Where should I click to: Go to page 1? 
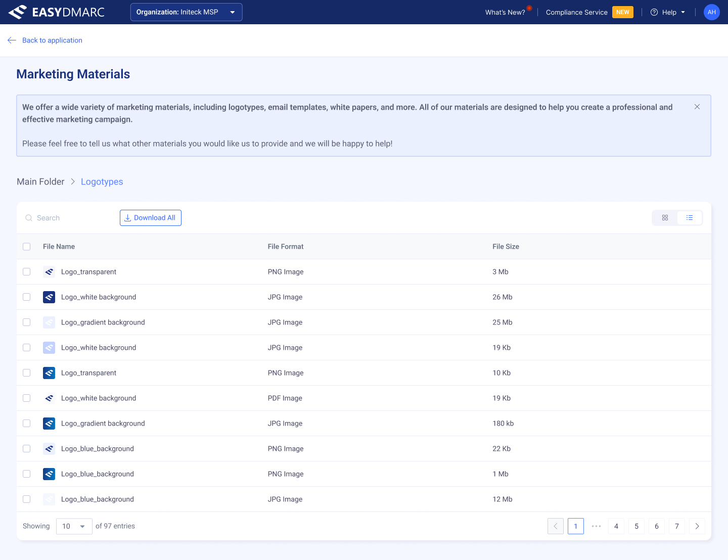tap(576, 526)
